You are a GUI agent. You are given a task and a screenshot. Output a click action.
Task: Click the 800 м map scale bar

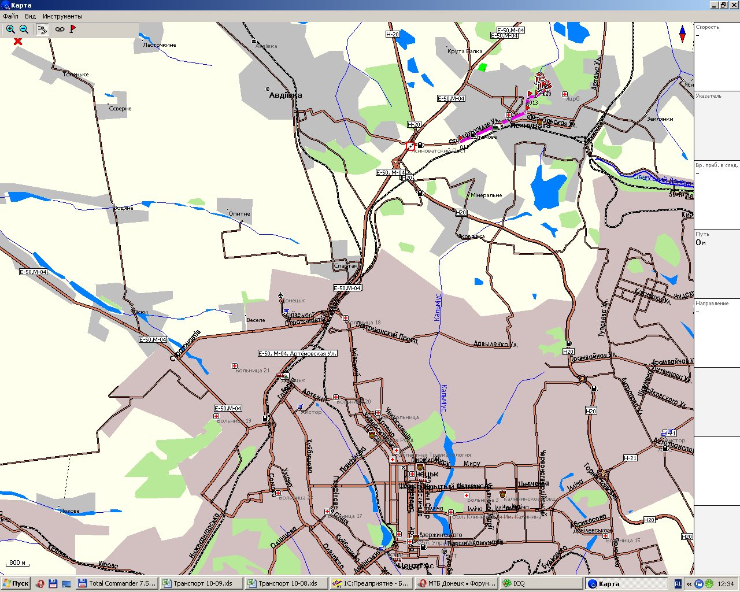coord(18,563)
